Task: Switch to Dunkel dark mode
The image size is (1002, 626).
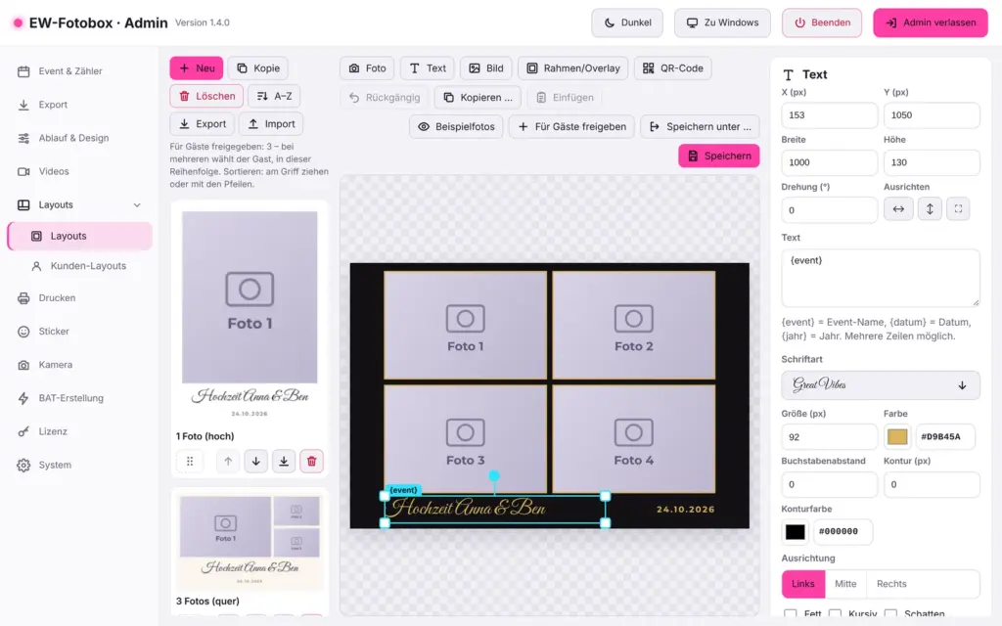Action: tap(627, 22)
